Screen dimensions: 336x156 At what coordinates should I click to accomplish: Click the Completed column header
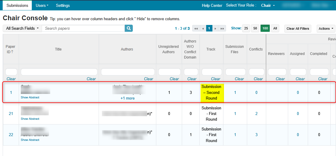[319, 54]
